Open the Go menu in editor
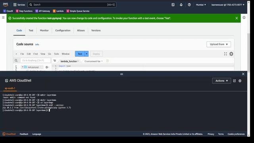Image resolution: width=254 pixels, height=143 pixels. coord(50,54)
